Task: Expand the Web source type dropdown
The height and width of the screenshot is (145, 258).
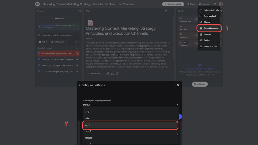Action: [43, 42]
